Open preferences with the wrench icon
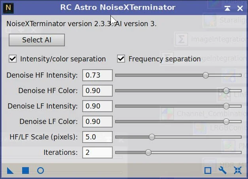 223,170
